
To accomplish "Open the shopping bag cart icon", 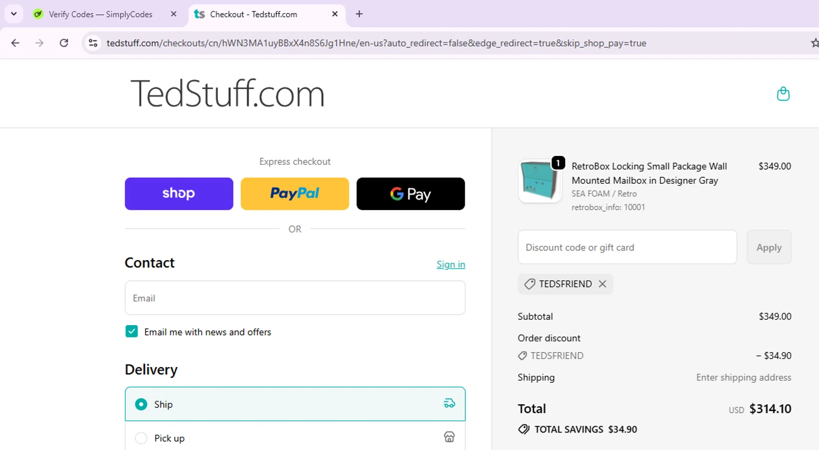I will pos(783,94).
